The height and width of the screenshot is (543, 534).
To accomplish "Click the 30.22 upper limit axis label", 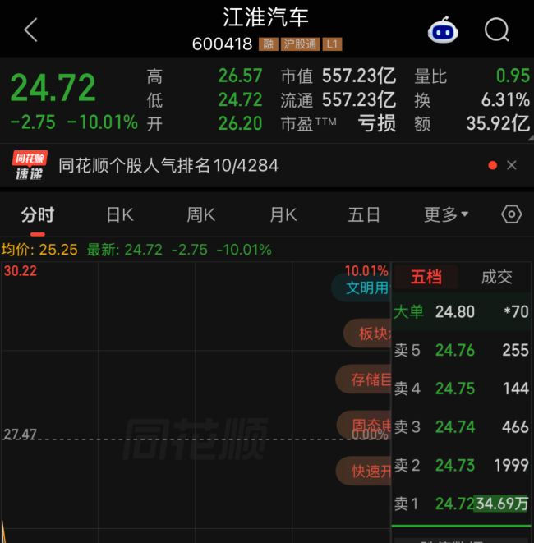I will (x=20, y=271).
